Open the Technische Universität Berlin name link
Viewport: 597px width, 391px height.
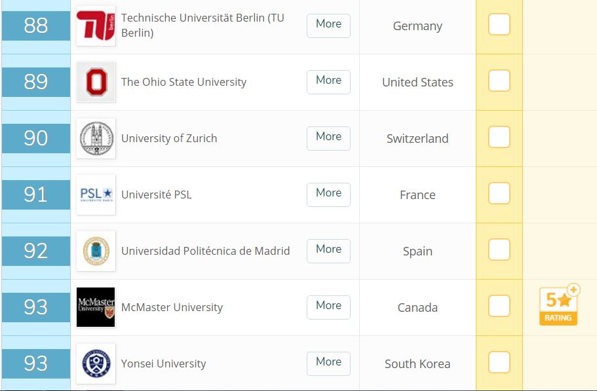pyautogui.click(x=202, y=26)
